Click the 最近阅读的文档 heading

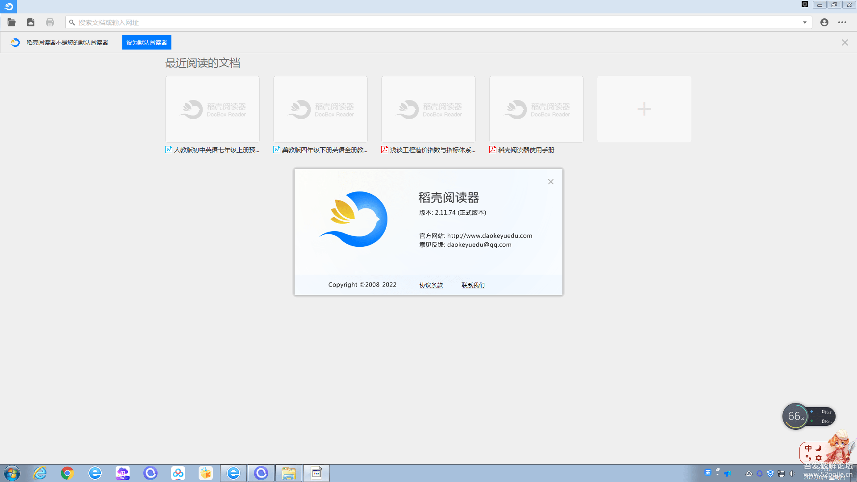(203, 63)
